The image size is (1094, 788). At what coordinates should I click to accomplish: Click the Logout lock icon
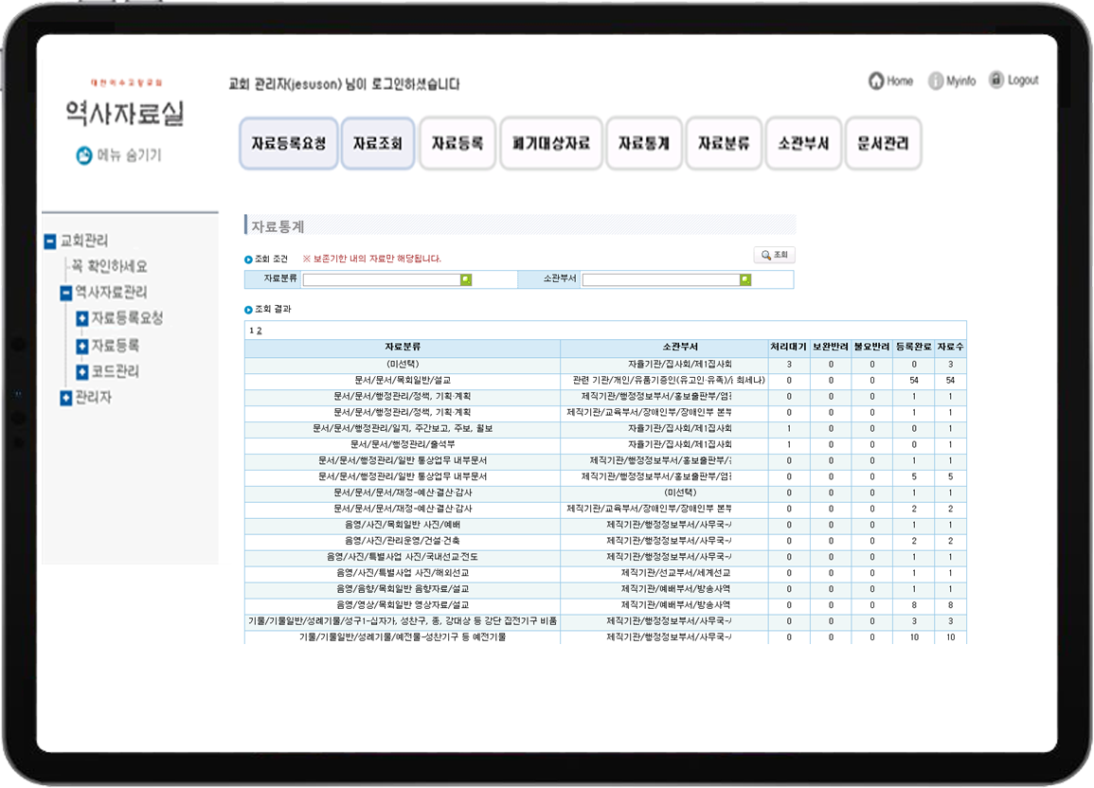click(x=995, y=81)
